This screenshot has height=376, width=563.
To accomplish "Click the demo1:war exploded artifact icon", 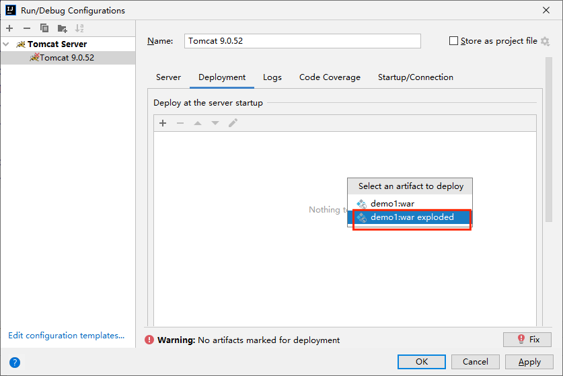I will (x=362, y=217).
